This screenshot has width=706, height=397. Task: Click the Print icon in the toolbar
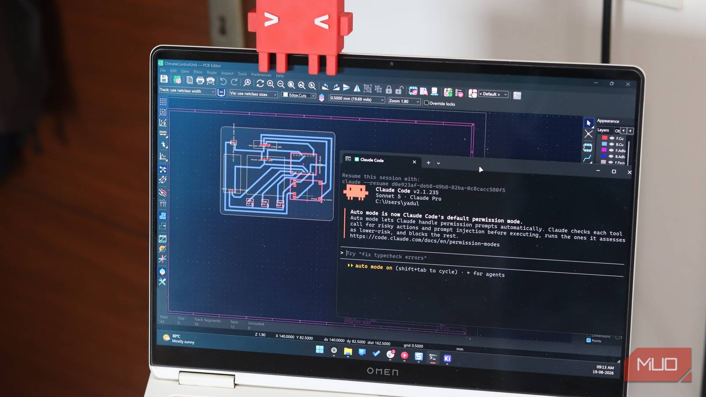(200, 80)
